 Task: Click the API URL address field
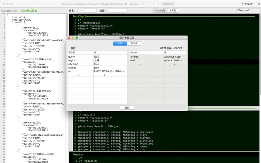[x=103, y=4]
